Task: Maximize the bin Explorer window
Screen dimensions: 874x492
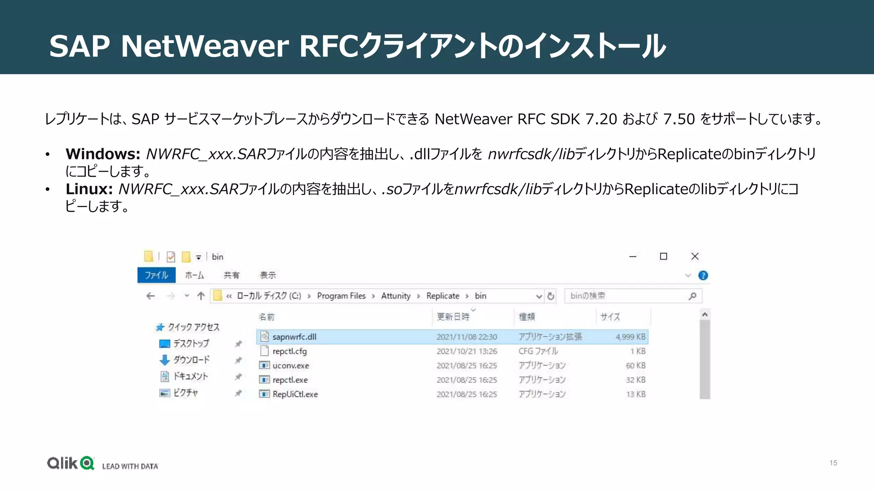Action: (x=663, y=256)
